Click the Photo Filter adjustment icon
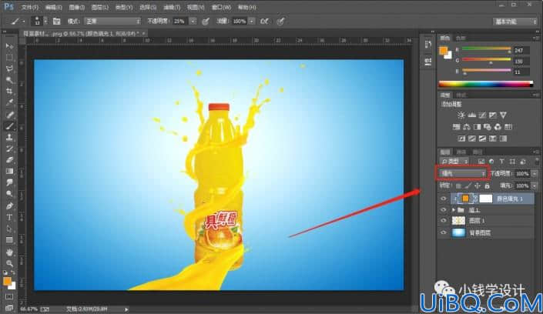Screen dimensions: 543x314 click(x=488, y=127)
